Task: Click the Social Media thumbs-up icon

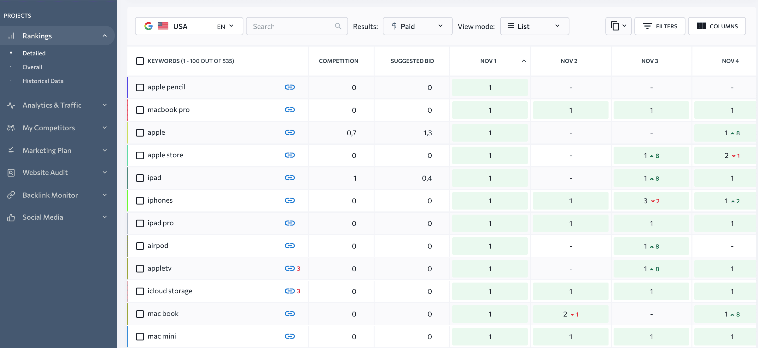Action: point(11,217)
